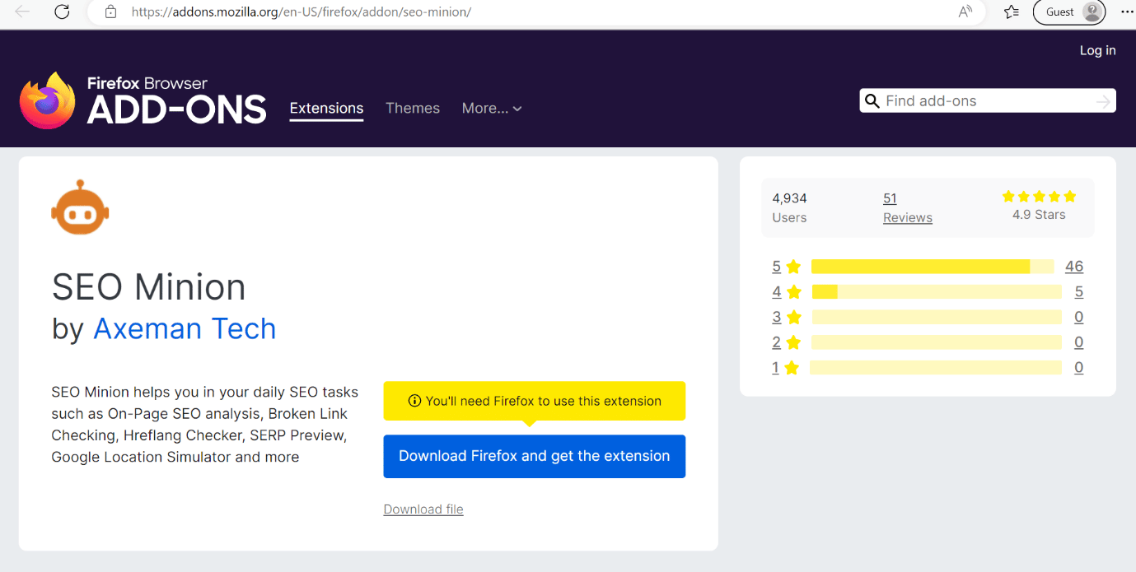This screenshot has width=1136, height=572.
Task: Click the Download file link
Action: coord(423,509)
